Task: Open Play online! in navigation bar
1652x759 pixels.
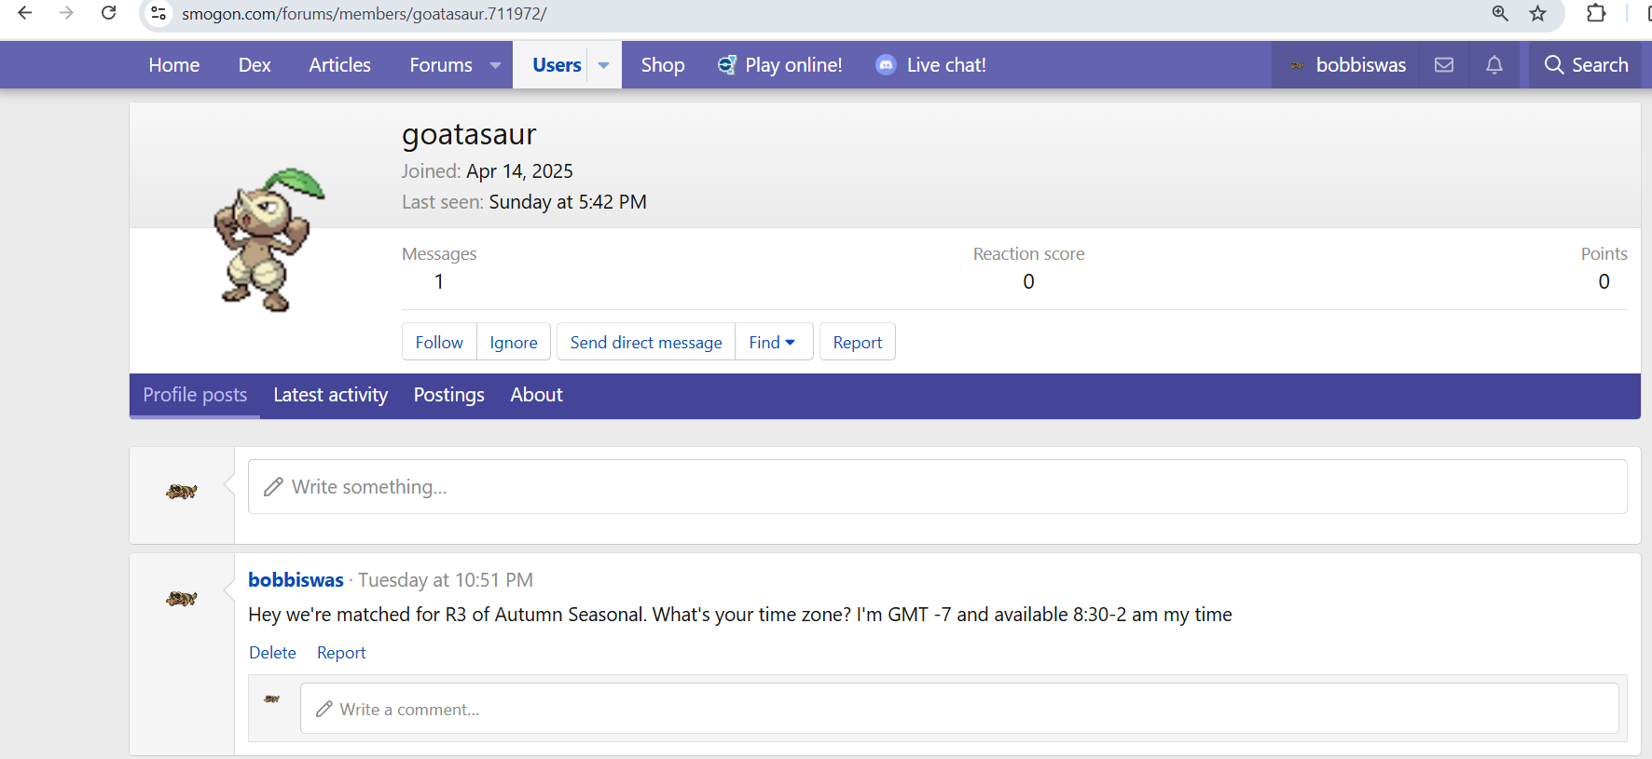Action: (779, 65)
